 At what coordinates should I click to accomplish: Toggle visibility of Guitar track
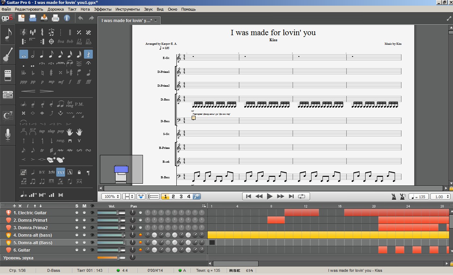point(92,250)
